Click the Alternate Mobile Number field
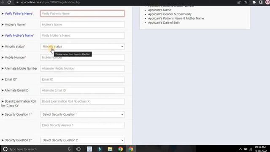The image size is (270, 152). click(x=82, y=68)
